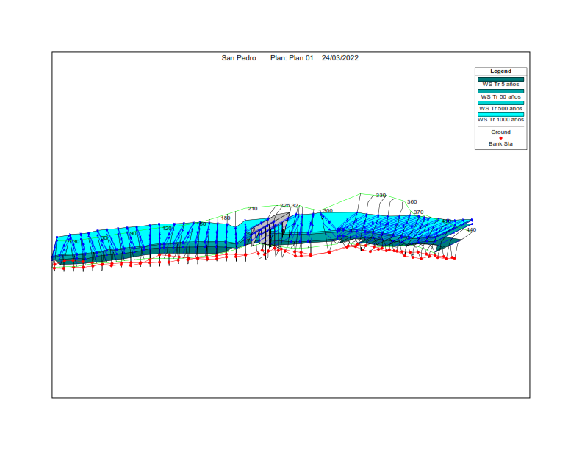582x450 pixels.
Task: Click the cross-section label '30'
Action: [76, 241]
